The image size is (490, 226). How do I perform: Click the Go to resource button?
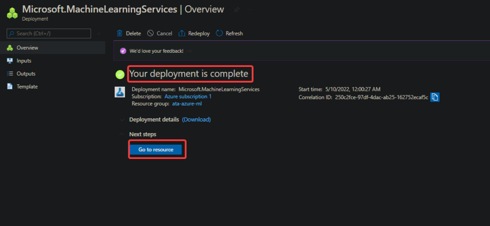pyautogui.click(x=156, y=150)
